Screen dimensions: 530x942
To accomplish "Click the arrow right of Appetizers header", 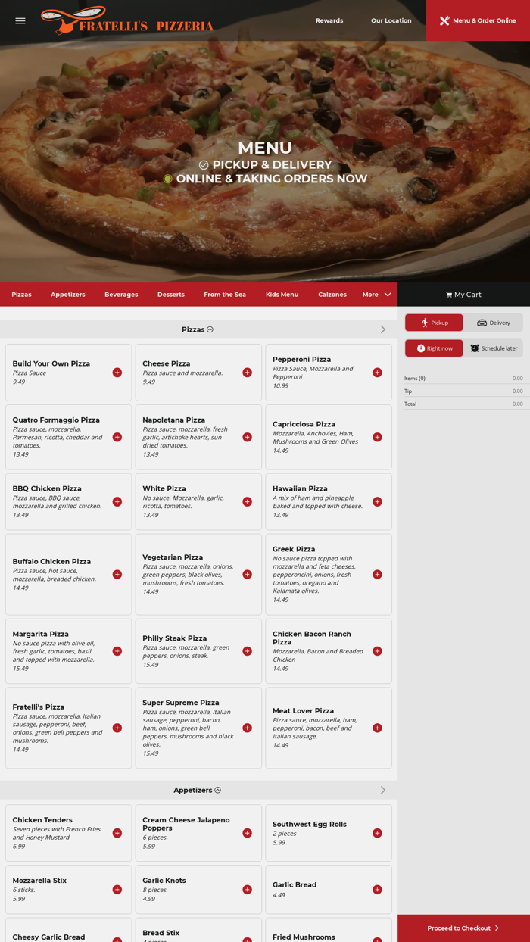I will [383, 790].
